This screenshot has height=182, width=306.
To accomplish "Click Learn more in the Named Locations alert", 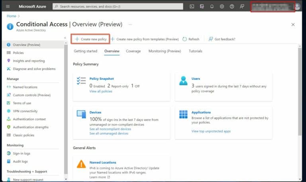I will click(x=100, y=177).
